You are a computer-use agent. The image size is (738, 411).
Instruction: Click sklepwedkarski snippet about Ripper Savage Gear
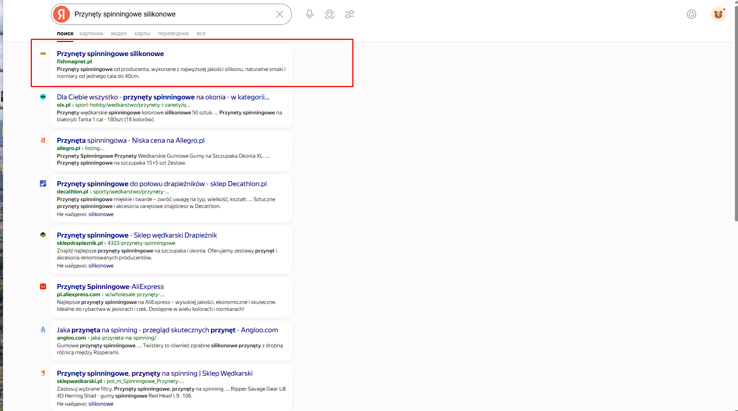coord(171,392)
